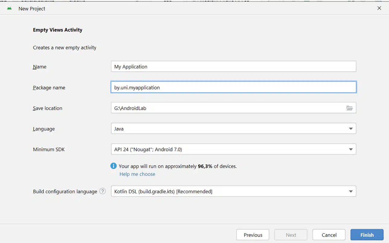Click the Save location label
Screen dimensions: 389x243
[48, 108]
